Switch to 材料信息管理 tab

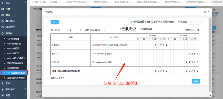tap(100, 2)
